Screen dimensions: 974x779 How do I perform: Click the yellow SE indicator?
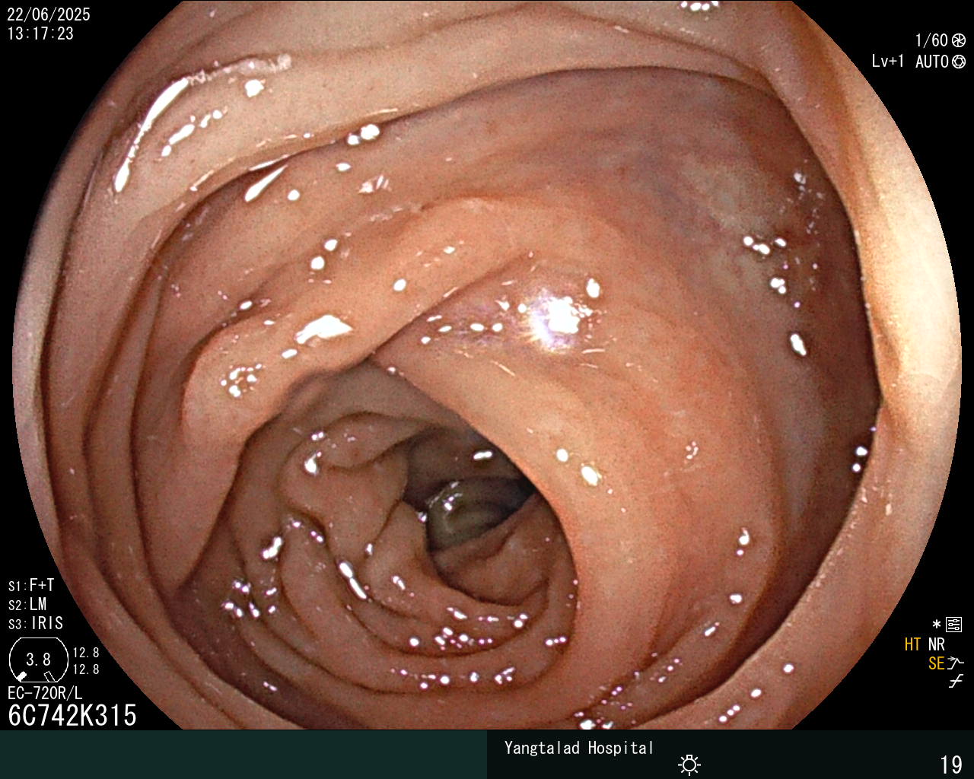937,663
